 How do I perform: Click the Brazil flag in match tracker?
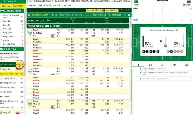(x=136, y=2)
